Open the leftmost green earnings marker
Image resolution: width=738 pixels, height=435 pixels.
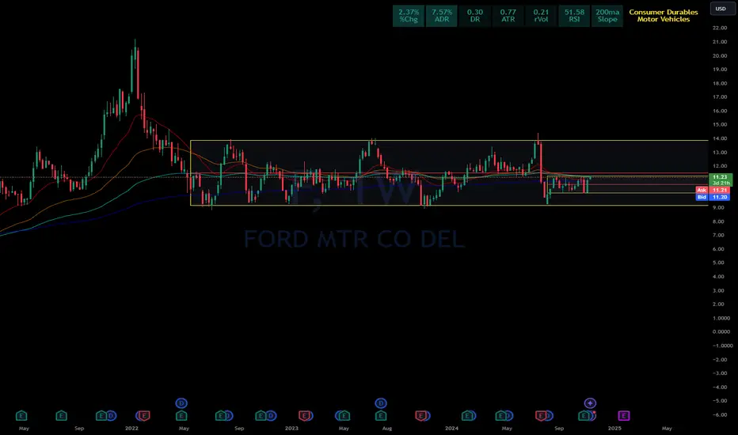point(21,416)
